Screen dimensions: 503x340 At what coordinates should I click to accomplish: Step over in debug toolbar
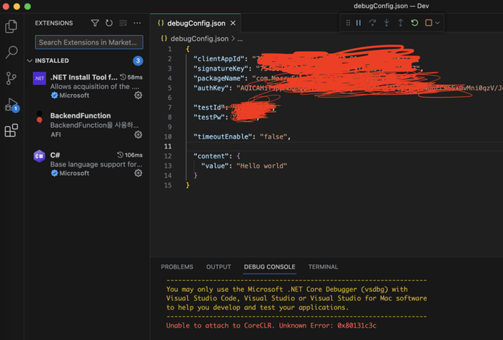pyautogui.click(x=373, y=23)
